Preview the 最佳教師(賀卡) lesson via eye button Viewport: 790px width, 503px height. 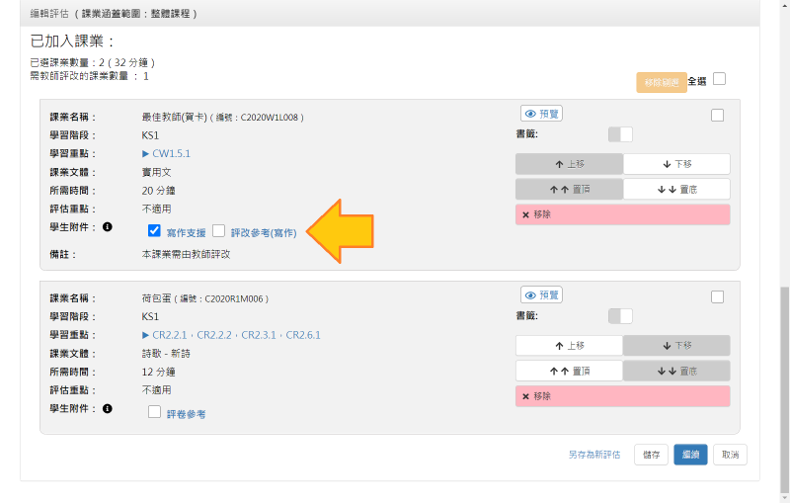pos(541,114)
